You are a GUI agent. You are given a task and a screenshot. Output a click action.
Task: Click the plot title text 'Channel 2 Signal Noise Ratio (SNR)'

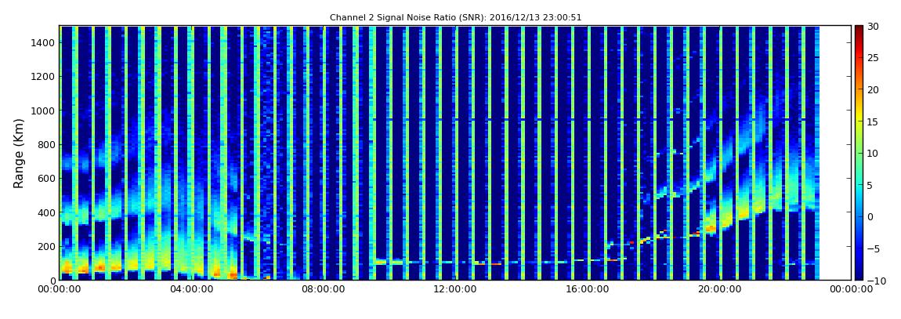pyautogui.click(x=406, y=18)
